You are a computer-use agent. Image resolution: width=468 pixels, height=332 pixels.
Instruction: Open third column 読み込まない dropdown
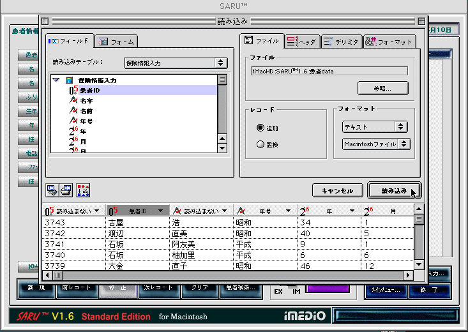coord(225,211)
